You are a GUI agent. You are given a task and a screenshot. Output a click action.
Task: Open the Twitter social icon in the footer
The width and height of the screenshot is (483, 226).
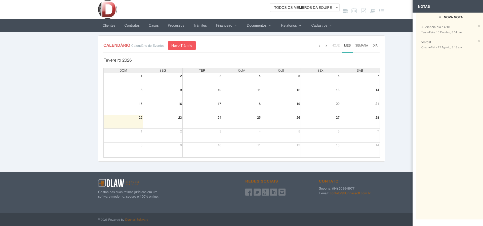[x=257, y=192]
